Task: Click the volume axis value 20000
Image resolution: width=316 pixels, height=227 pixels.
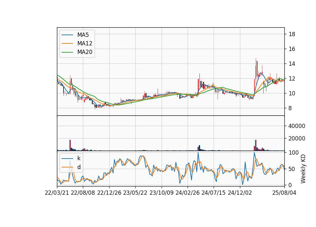Action: (x=297, y=139)
